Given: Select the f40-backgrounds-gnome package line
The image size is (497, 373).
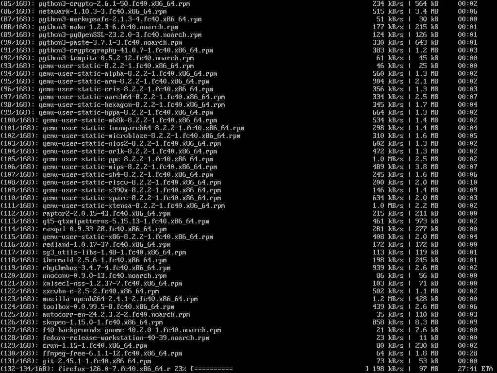Looking at the screenshot, I should coord(239,330).
